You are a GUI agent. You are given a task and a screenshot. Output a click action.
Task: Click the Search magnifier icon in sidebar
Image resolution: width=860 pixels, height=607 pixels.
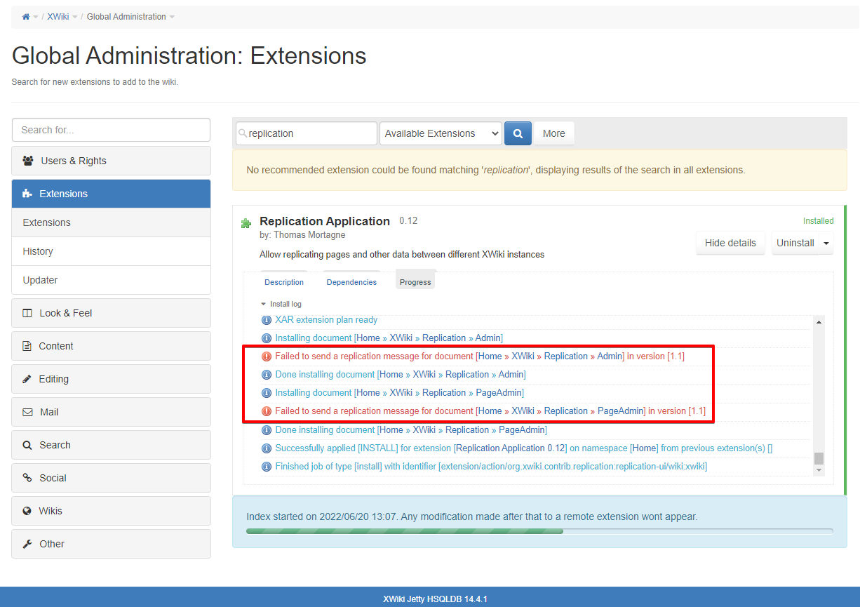click(x=27, y=445)
